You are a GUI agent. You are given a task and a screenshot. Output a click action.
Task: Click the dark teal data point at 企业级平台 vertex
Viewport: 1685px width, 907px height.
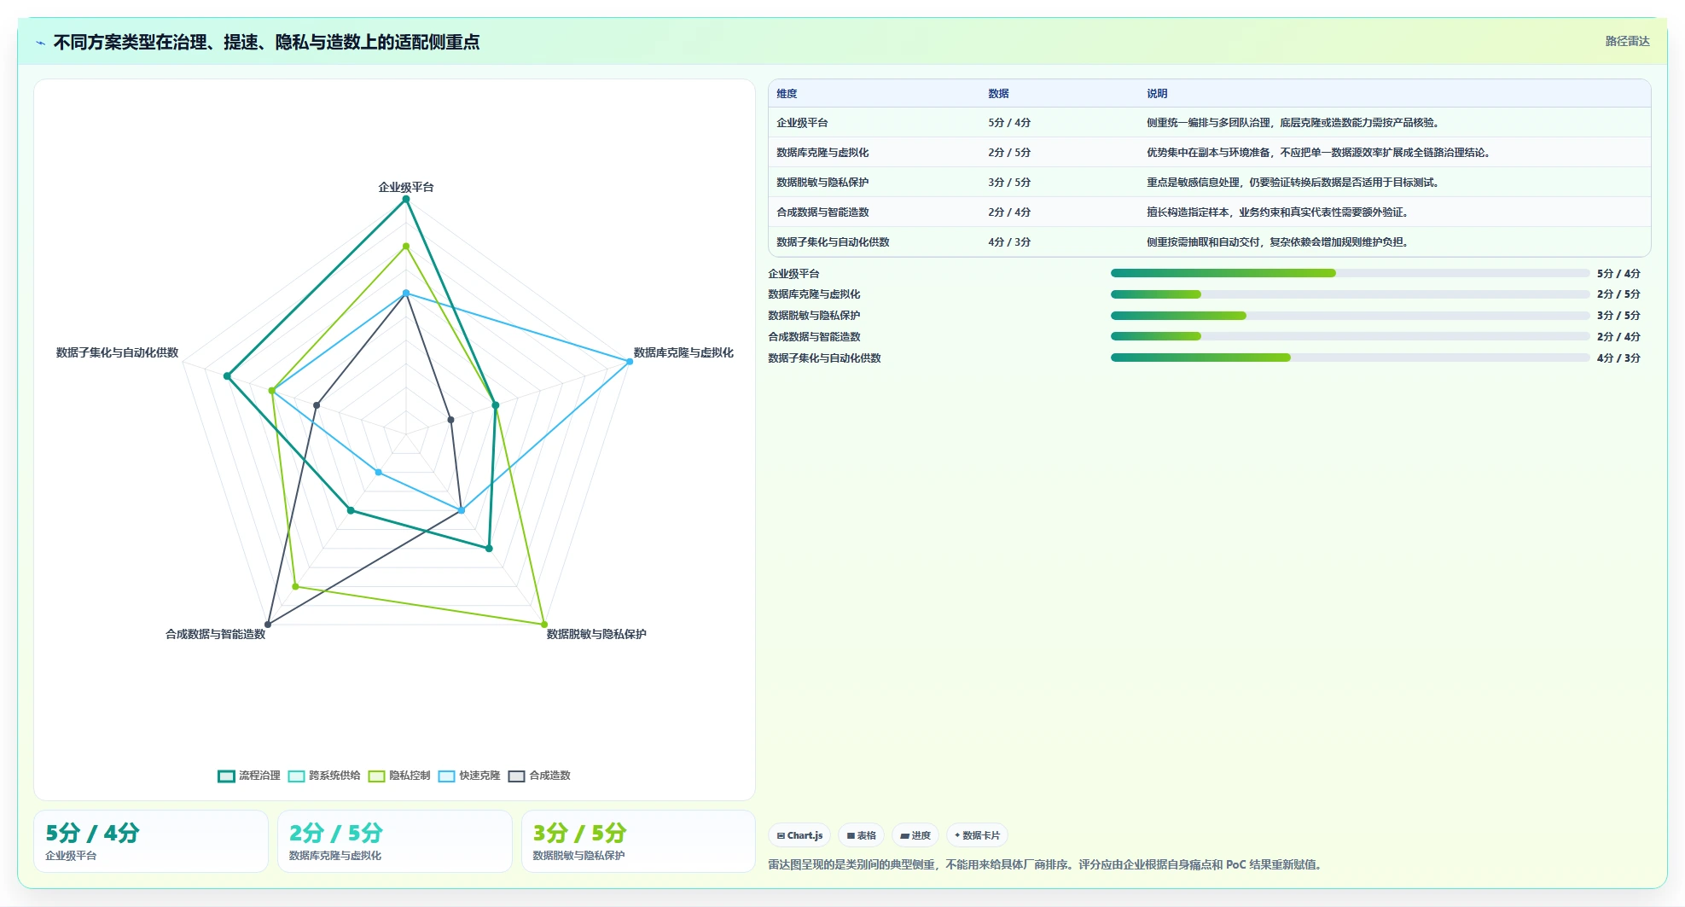tap(406, 200)
